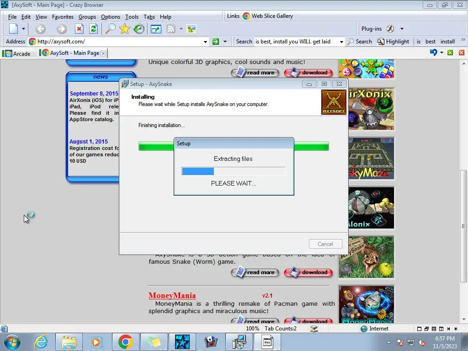Screen dimensions: 468x351
Task: Tile windows vertically from the status bar
Action: point(441,329)
